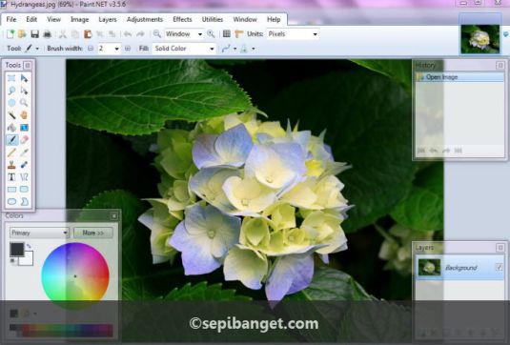The image size is (510, 345).
Task: Click the More >> button in Colors
Action: click(x=93, y=233)
